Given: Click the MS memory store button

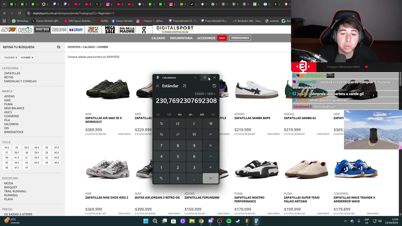Looking at the screenshot, I should [202, 115].
